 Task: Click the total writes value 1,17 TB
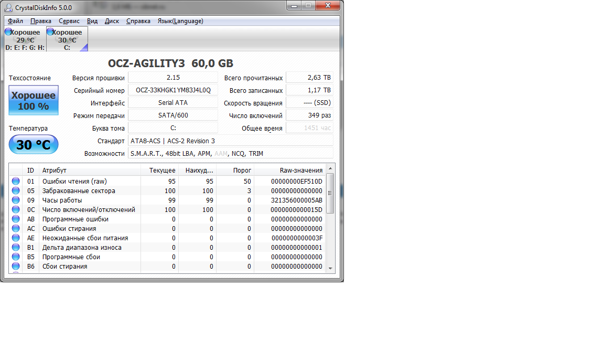coord(310,90)
